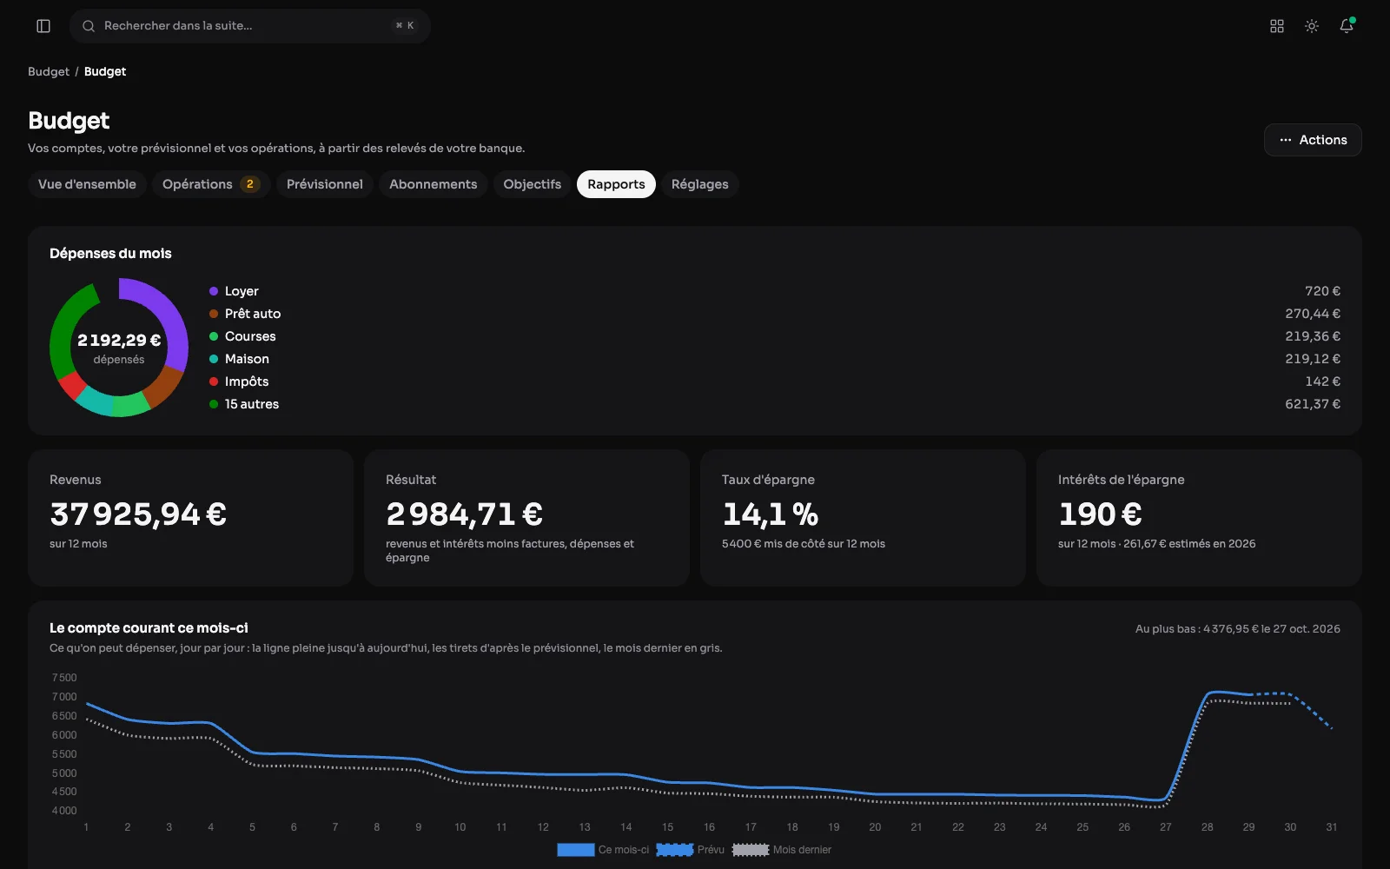The width and height of the screenshot is (1390, 869).
Task: Toggle the Ce mois-ci legend series
Action: pyautogui.click(x=603, y=850)
